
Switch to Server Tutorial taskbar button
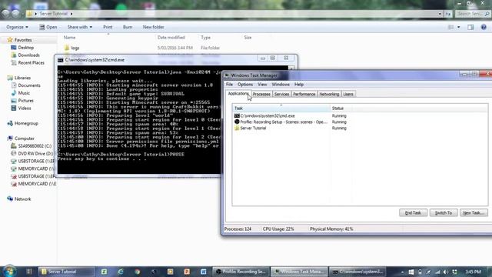click(66, 272)
